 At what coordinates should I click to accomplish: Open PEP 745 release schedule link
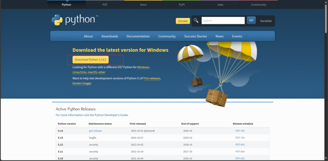[240, 131]
